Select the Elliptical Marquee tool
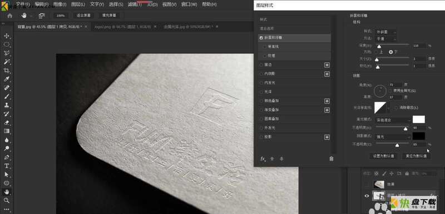This screenshot has height=214, width=445. pyautogui.click(x=7, y=44)
